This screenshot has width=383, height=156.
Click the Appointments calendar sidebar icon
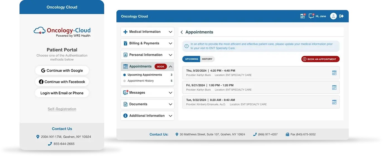click(x=125, y=67)
